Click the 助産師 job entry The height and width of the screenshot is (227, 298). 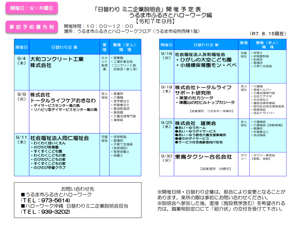click(x=257, y=60)
